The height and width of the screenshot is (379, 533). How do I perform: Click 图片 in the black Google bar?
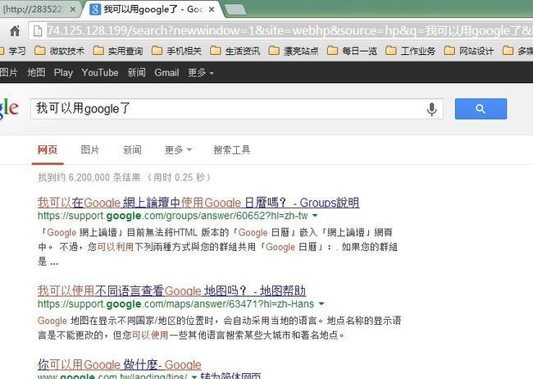point(8,72)
